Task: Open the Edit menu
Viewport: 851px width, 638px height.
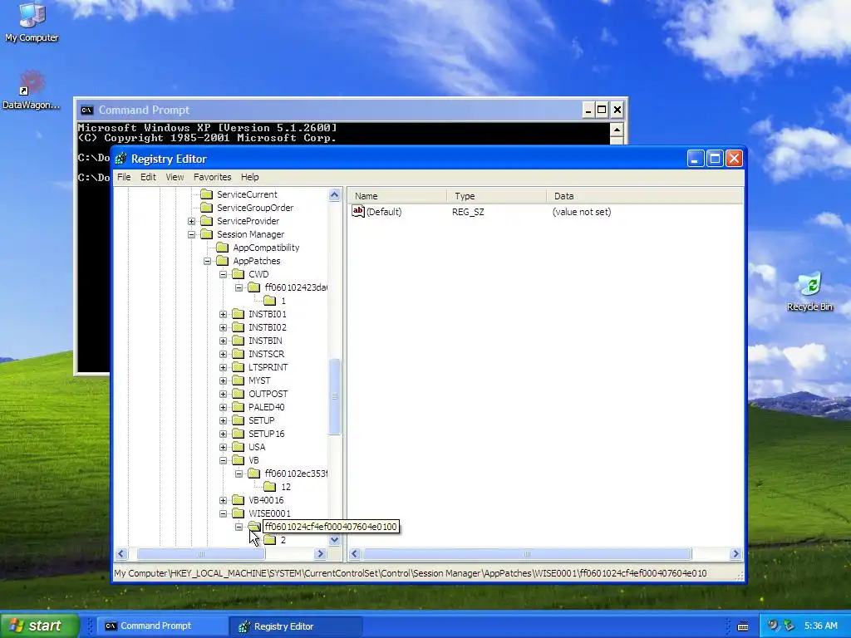Action: click(x=148, y=177)
